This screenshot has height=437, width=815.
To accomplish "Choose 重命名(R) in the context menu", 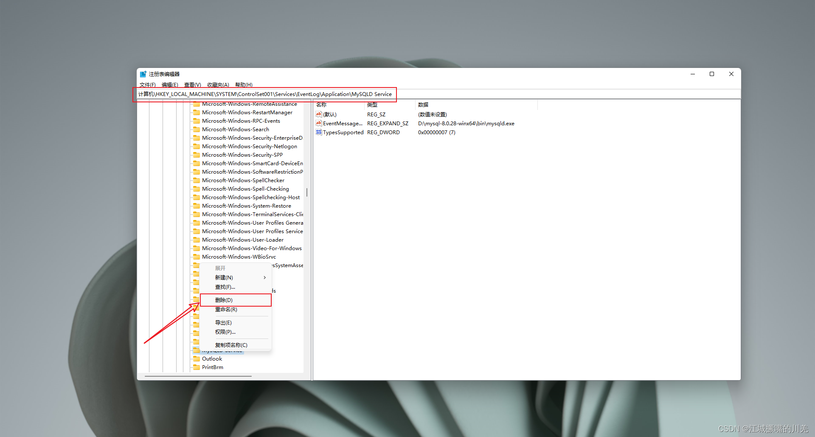I will point(236,310).
